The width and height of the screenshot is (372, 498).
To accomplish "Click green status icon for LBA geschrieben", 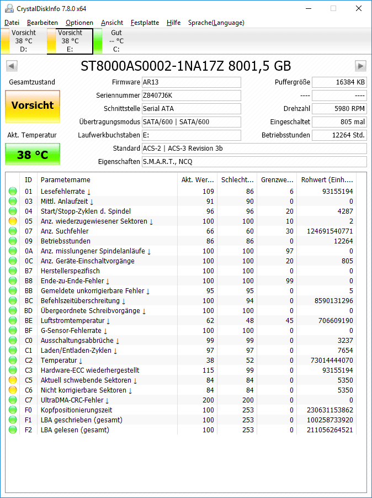I will [x=13, y=420].
